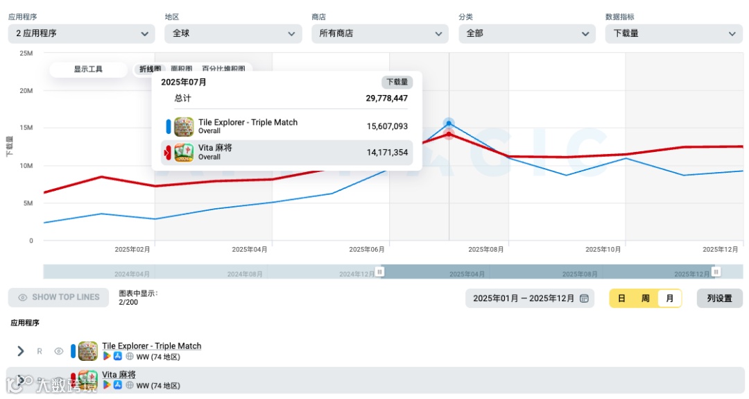Click WW (74 地区) text under Tile Explorer
This screenshot has width=749, height=399.
click(x=158, y=357)
